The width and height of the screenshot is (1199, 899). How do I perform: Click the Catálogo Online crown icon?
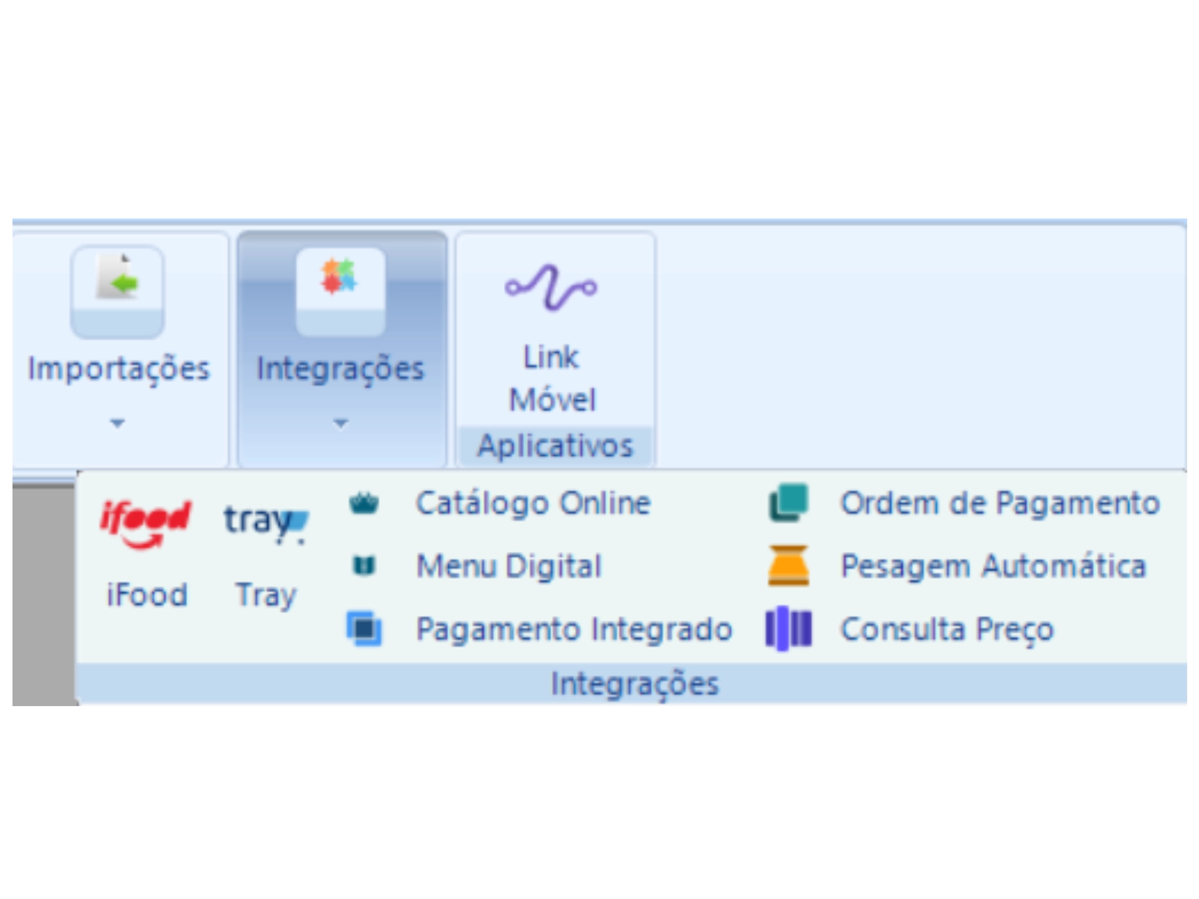coord(364,503)
